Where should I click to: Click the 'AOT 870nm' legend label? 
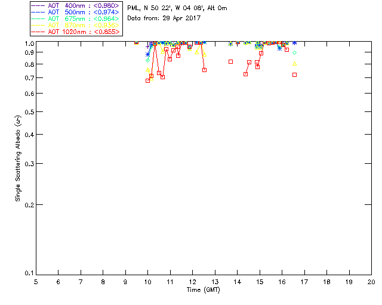point(66,25)
